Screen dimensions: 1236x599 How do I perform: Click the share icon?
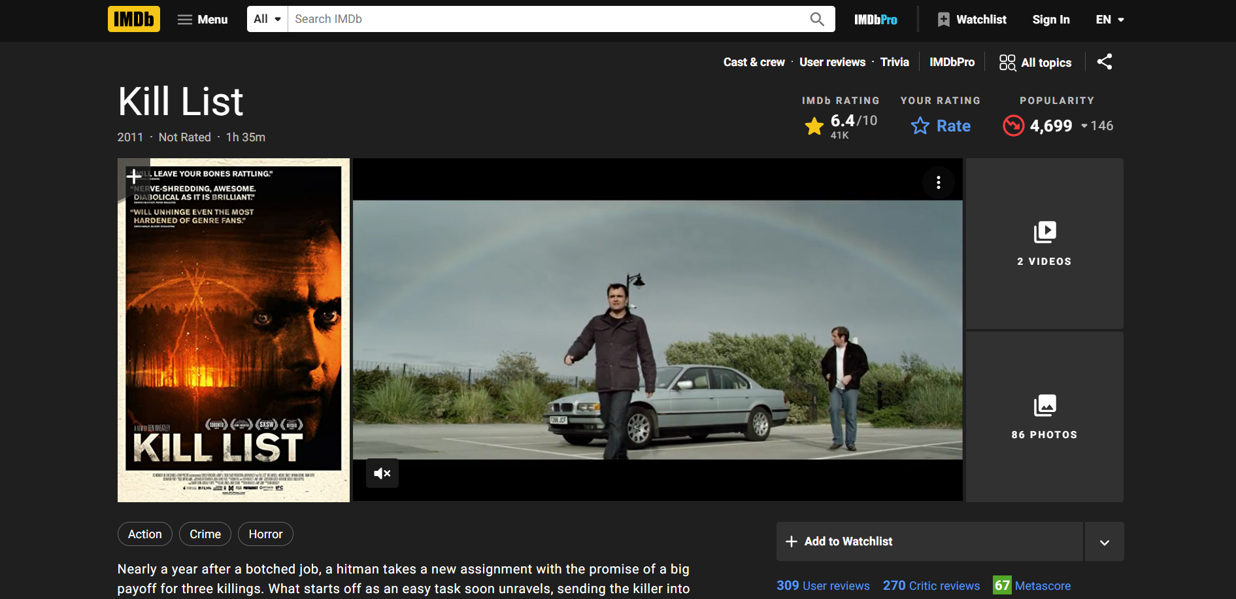tap(1105, 62)
